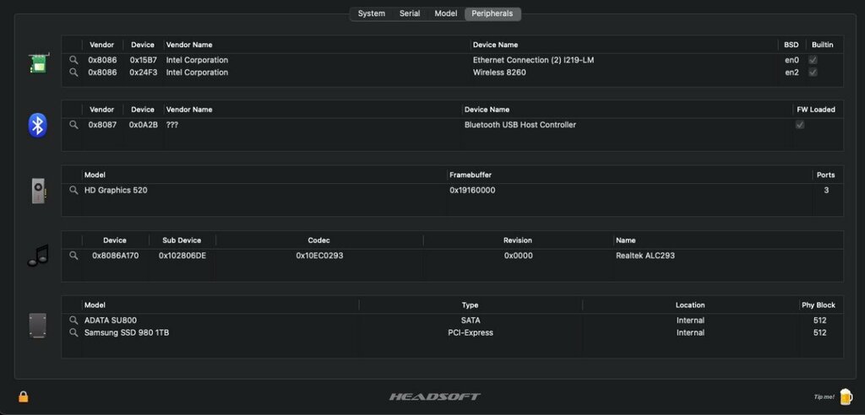Viewport: 865px width, 415px height.
Task: Click the magnifier icon for HD Graphics 520
Action: (x=73, y=191)
